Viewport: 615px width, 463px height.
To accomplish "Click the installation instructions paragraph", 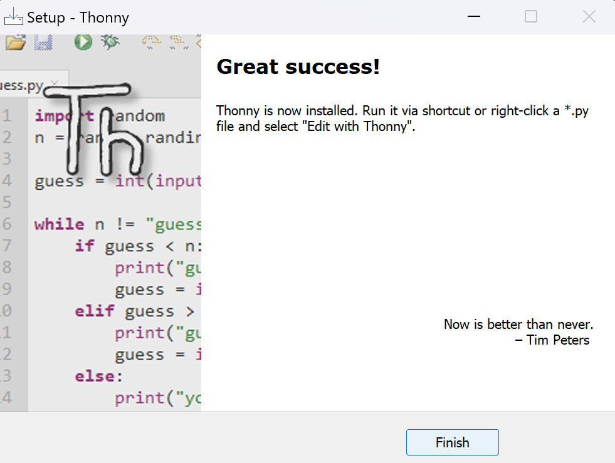I will pos(401,118).
